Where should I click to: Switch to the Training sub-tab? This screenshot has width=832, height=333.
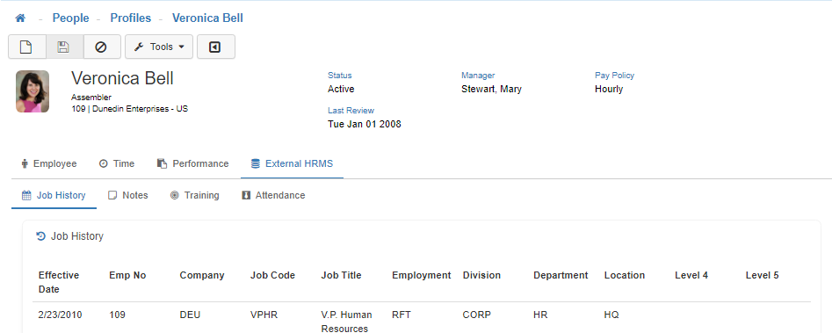pyautogui.click(x=195, y=195)
